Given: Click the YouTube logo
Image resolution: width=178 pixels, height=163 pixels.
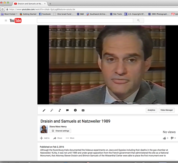Looking at the screenshot, I should (16, 20).
